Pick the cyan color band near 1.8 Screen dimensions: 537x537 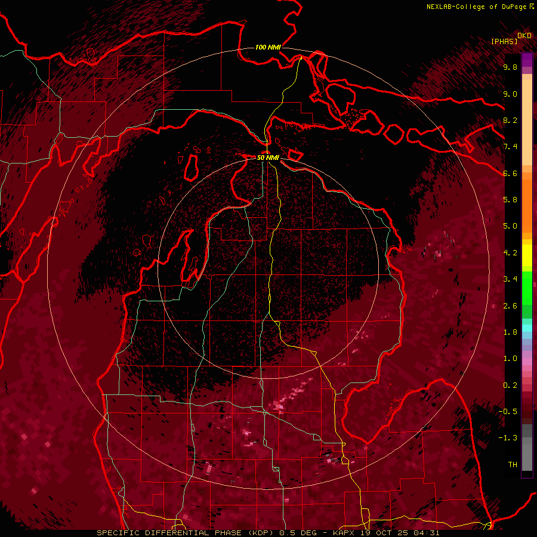tap(527, 328)
